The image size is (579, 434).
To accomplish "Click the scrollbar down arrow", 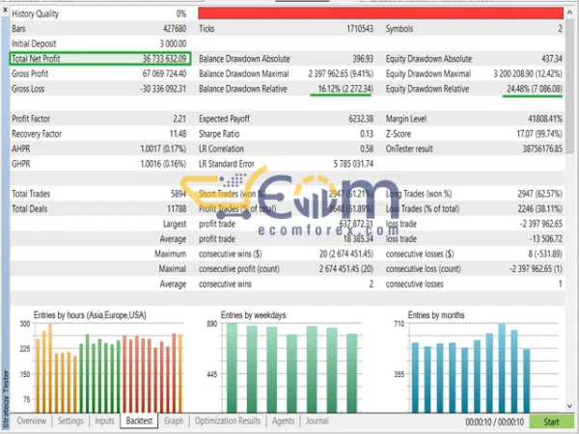I will [569, 406].
